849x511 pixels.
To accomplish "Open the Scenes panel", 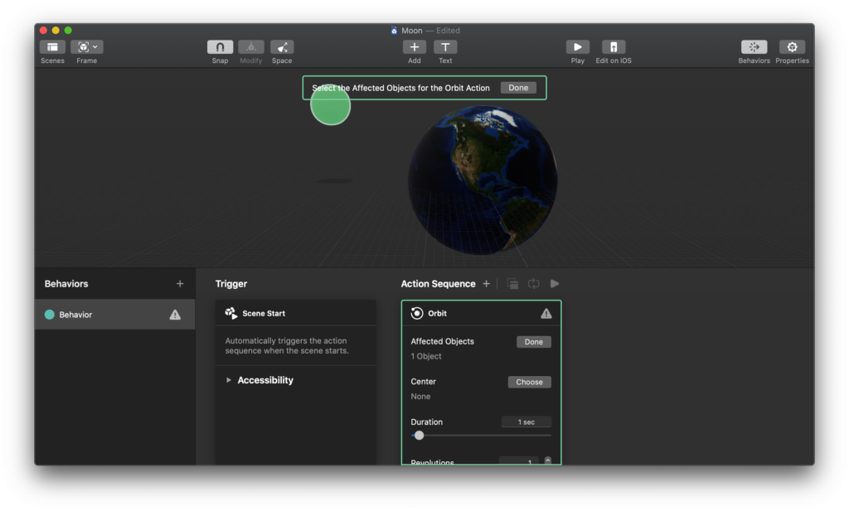I will coord(52,47).
